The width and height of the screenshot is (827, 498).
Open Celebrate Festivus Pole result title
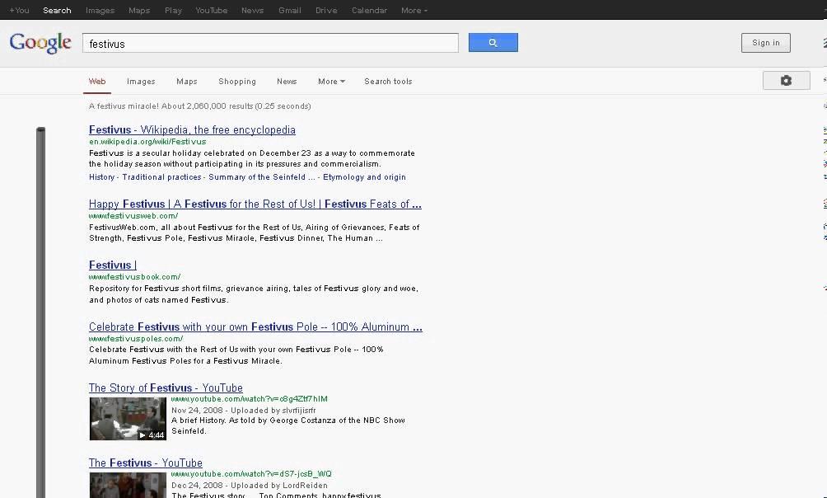click(255, 327)
